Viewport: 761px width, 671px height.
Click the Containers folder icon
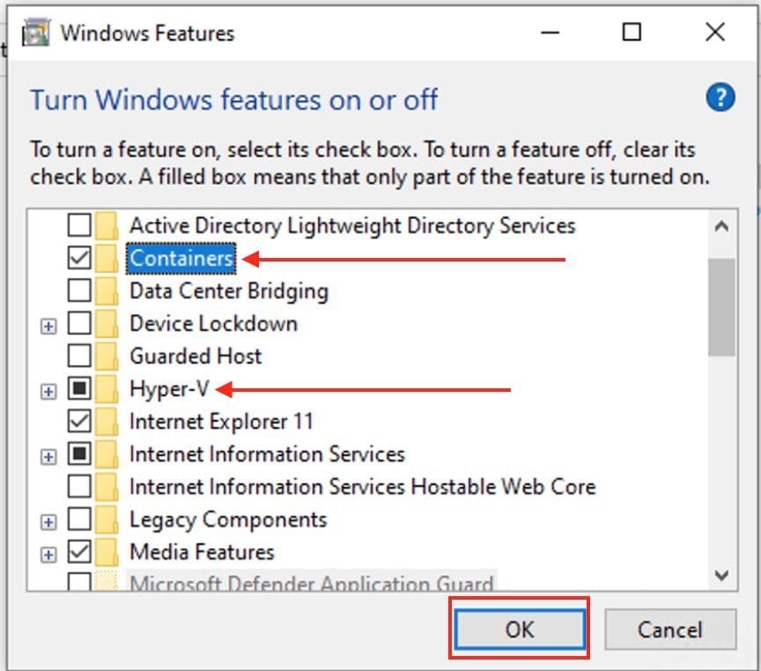[x=107, y=258]
